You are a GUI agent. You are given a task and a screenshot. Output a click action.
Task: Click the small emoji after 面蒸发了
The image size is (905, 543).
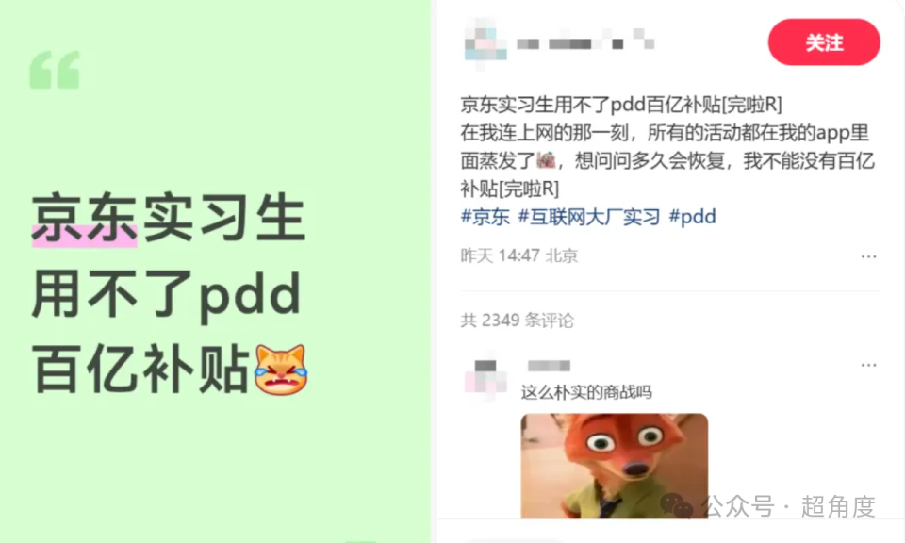[546, 160]
